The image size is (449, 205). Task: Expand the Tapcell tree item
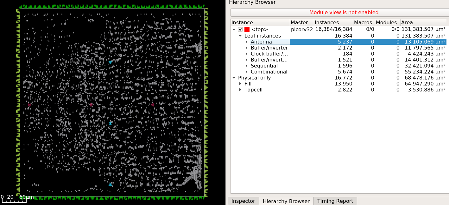pos(240,90)
